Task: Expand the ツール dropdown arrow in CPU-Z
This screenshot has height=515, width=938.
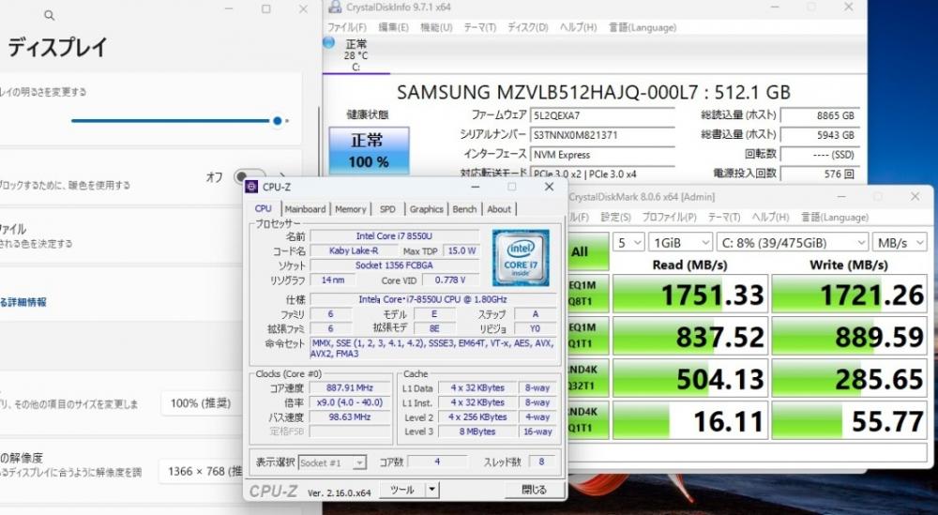Action: pyautogui.click(x=431, y=490)
